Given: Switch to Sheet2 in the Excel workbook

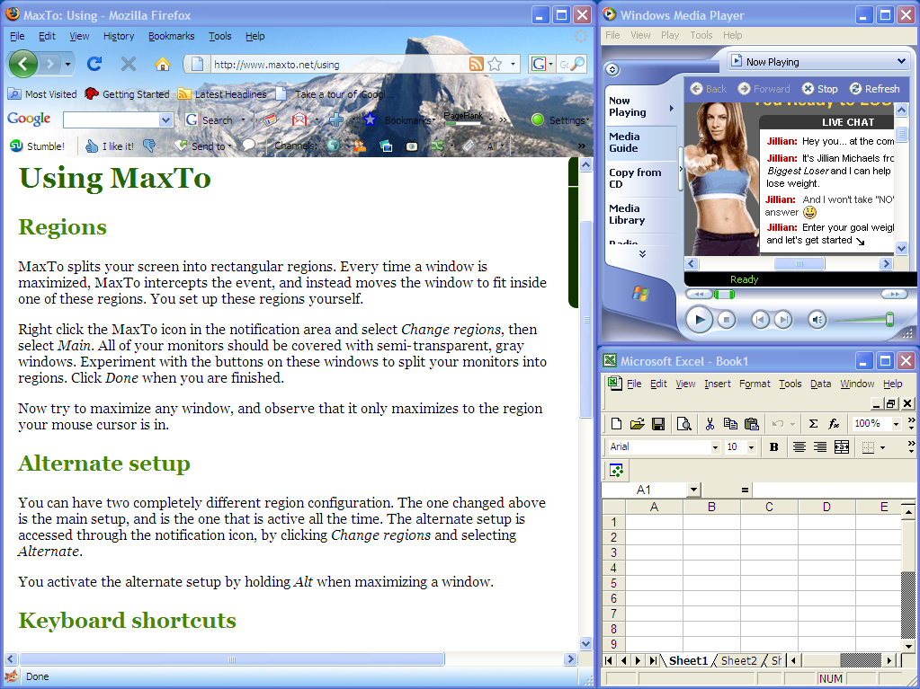Looking at the screenshot, I should coord(738,660).
